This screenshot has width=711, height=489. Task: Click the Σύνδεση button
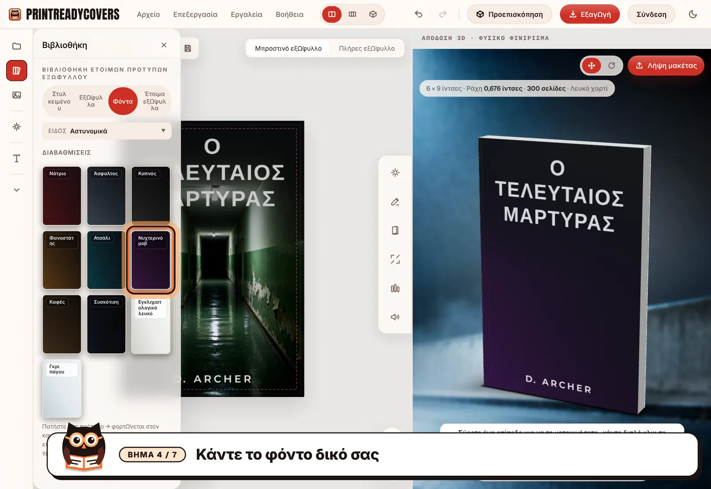[651, 14]
